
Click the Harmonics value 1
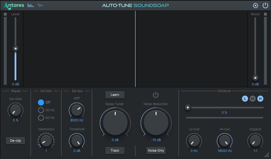point(46,151)
